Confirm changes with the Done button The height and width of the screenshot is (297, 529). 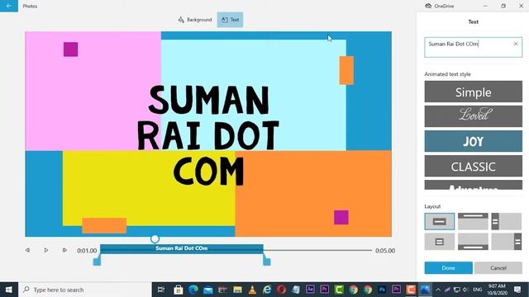(x=448, y=268)
